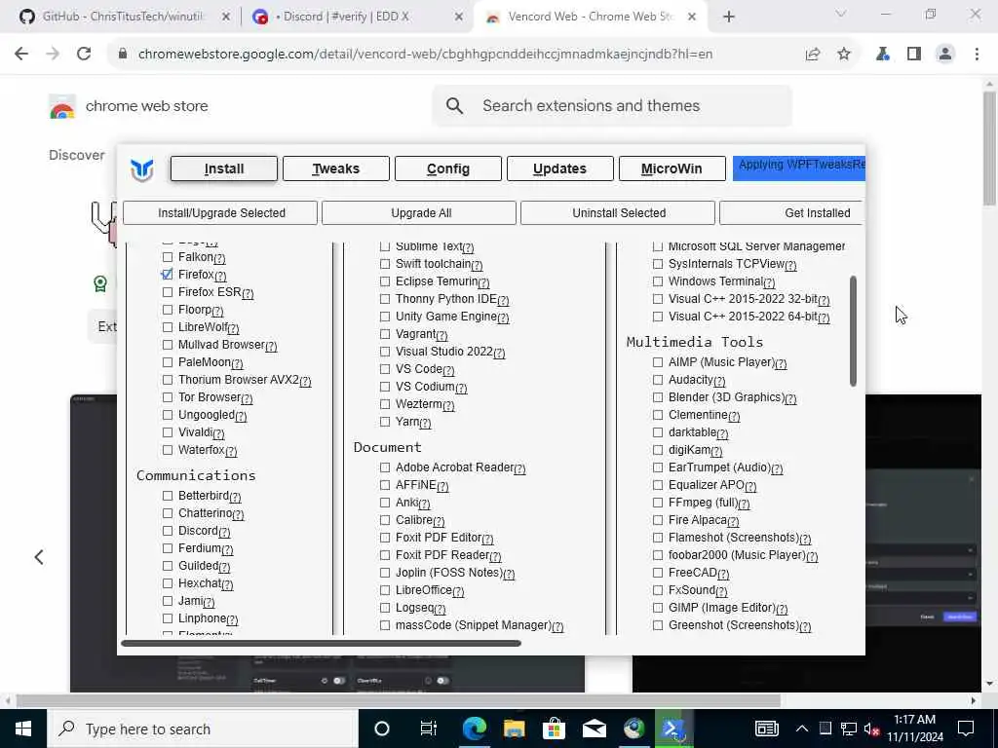The width and height of the screenshot is (998, 748).
Task: Select the LibreOffice checkbox
Action: 385,590
